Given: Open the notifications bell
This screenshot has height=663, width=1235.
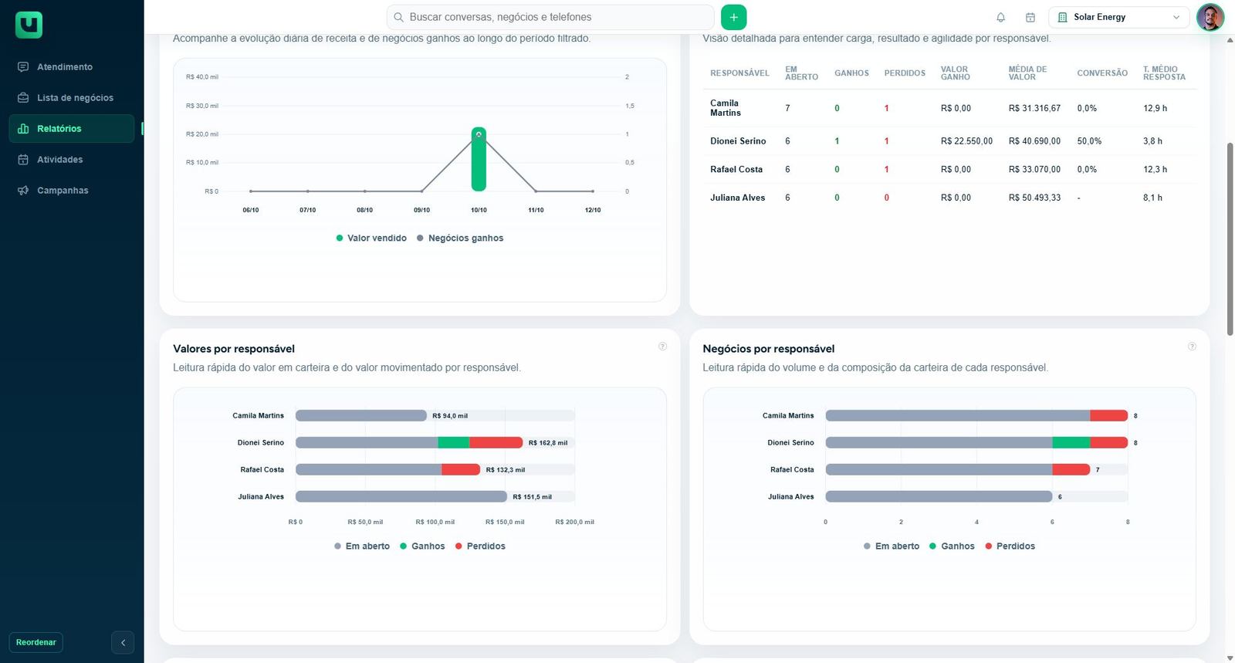Looking at the screenshot, I should click(x=1001, y=17).
